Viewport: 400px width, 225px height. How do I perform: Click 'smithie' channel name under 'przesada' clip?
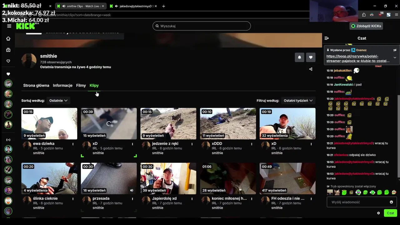98,208
